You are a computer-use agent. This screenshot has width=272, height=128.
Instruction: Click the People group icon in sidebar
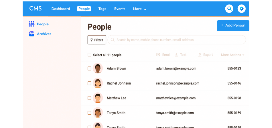(x=31, y=24)
